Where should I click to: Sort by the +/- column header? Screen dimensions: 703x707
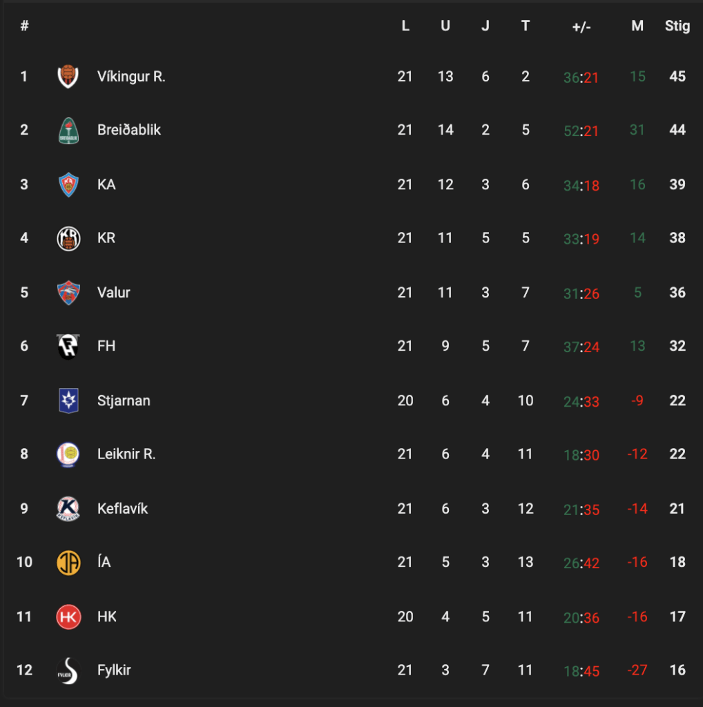click(581, 27)
